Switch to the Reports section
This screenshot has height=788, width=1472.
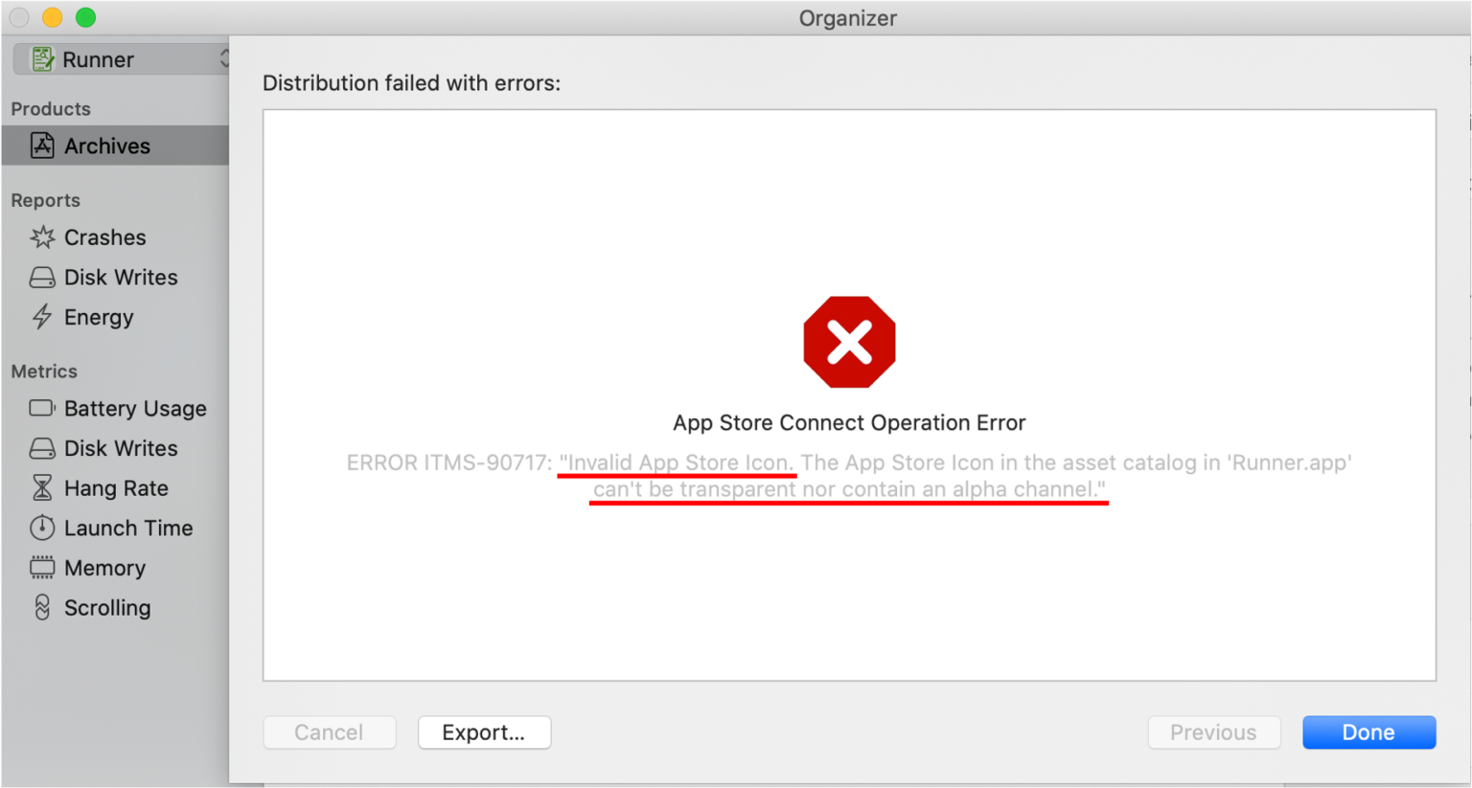[x=45, y=200]
